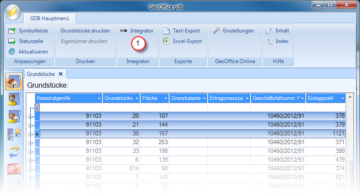Expand row with Grundstück .30
Image resolution: width=360 pixels, height=195 pixels.
point(30,134)
